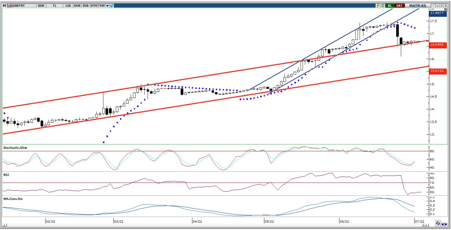Open the TMP template menu
451x230 pixels.
(x=101, y=6)
